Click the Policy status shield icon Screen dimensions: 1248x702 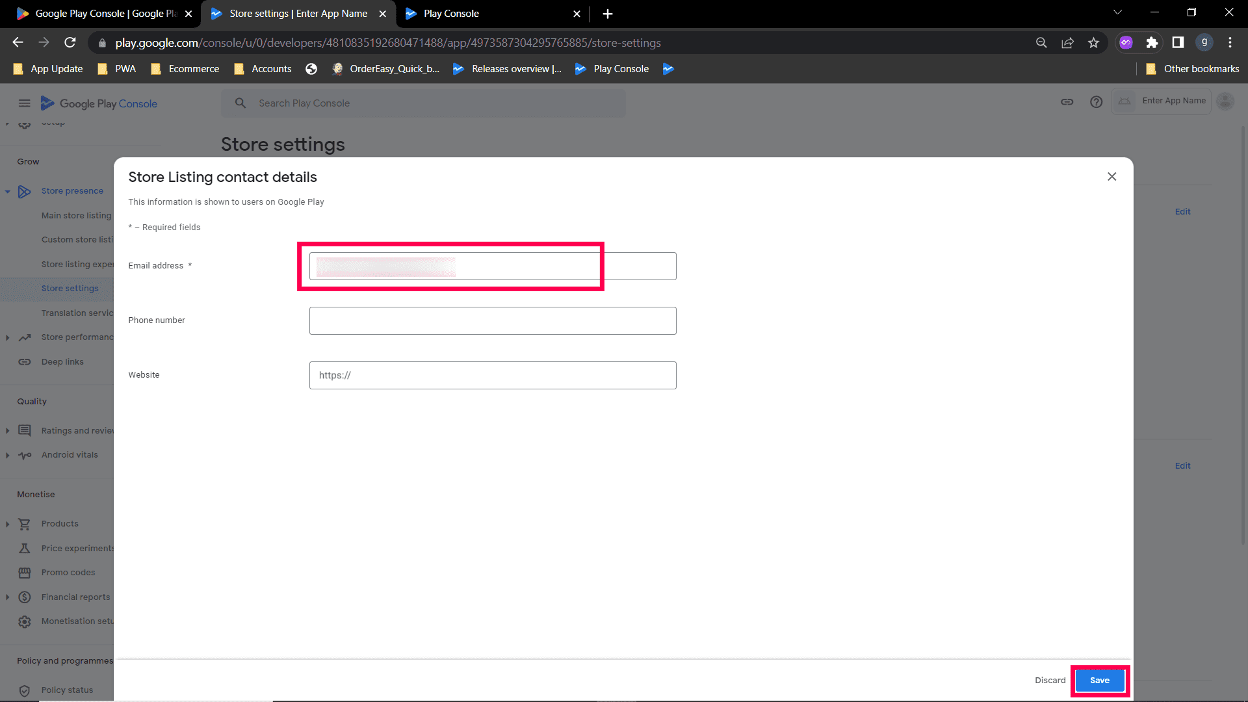coord(25,690)
